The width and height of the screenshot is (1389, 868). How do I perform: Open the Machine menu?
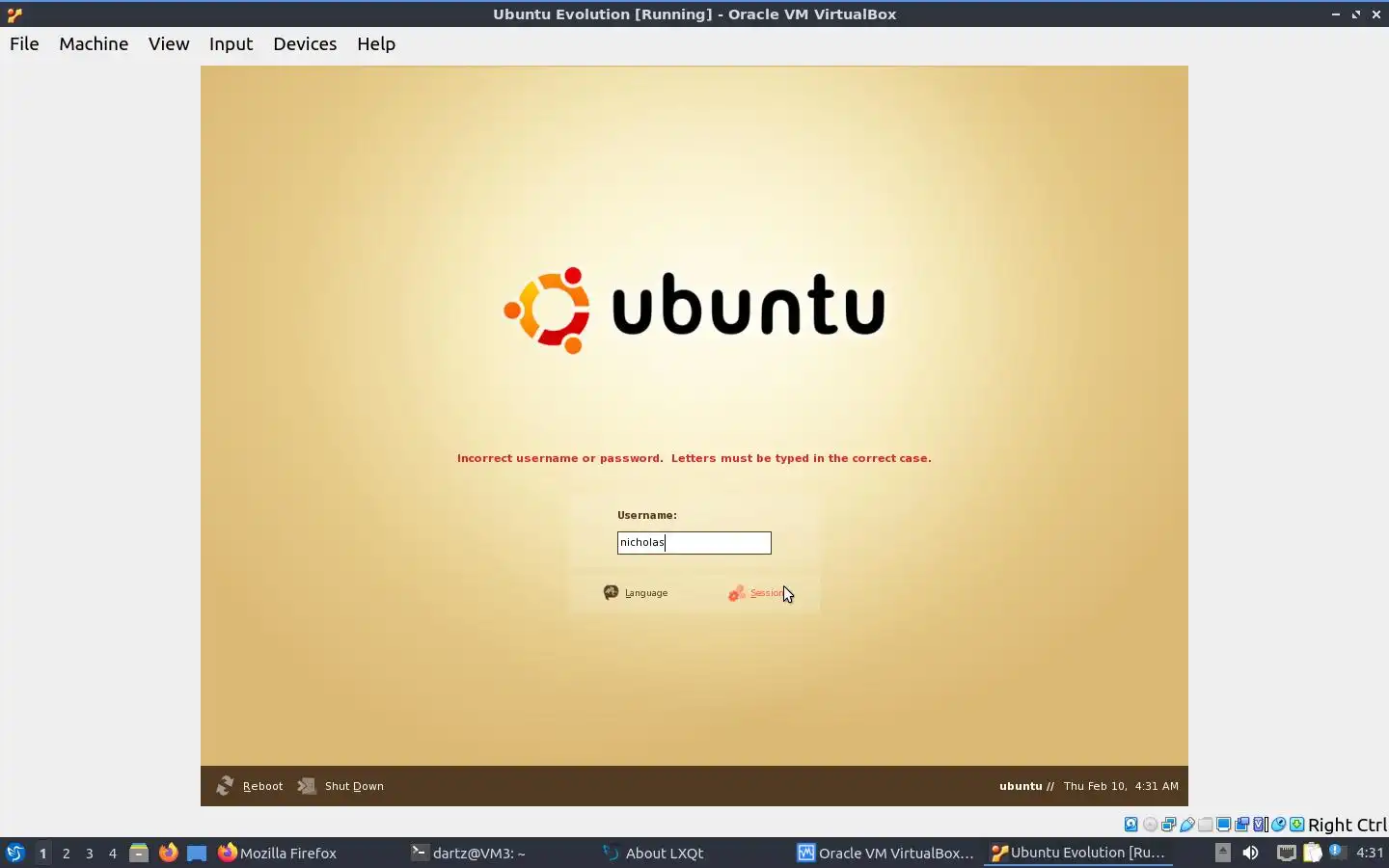(x=94, y=44)
